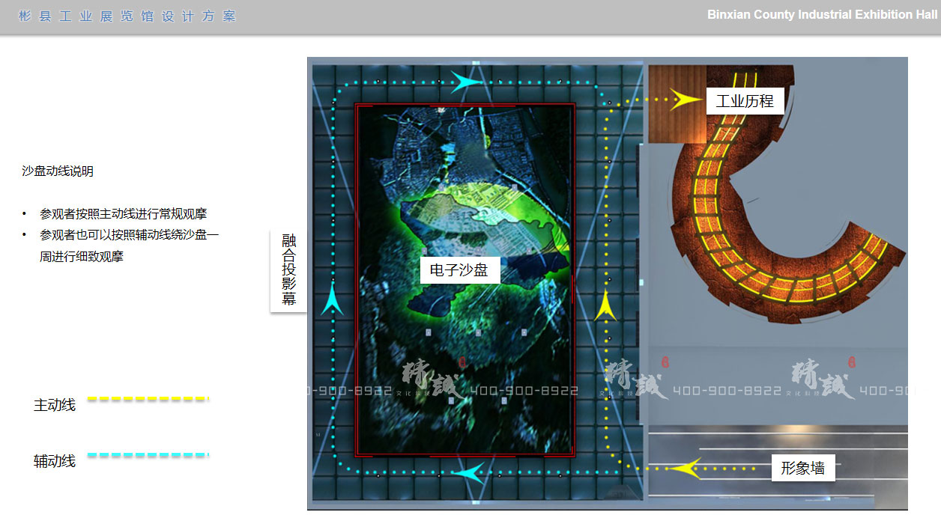Select the 形象墙 label
The height and width of the screenshot is (515, 941).
pyautogui.click(x=802, y=468)
